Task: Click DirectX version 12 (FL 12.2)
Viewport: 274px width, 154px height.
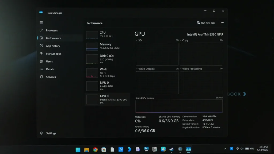Action: pyautogui.click(x=208, y=124)
